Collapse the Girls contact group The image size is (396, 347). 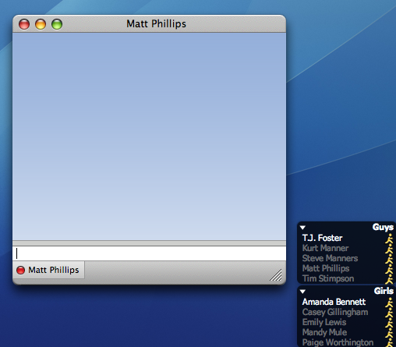pos(302,292)
